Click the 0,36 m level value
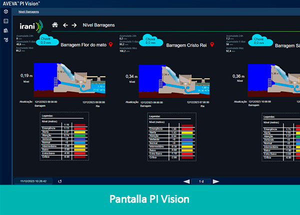The image size is (300, 215). click(x=238, y=76)
